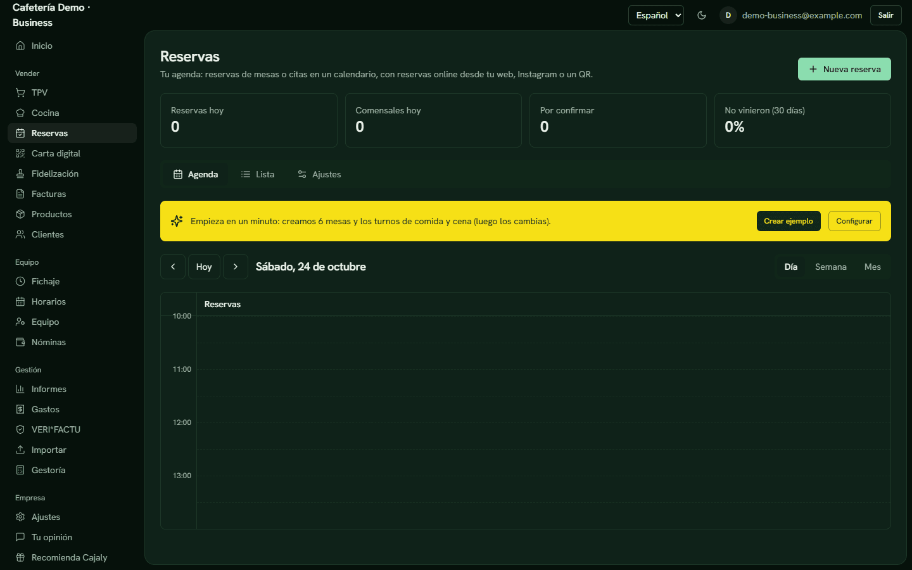Image resolution: width=912 pixels, height=570 pixels.
Task: Toggle dark mode moon icon
Action: (702, 15)
